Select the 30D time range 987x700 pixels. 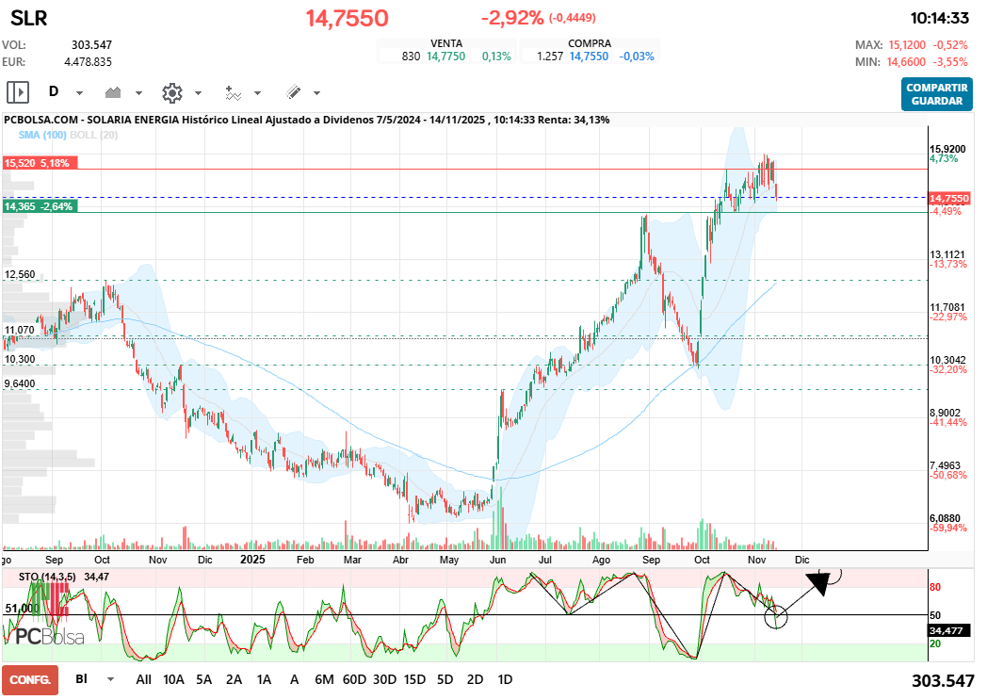point(384,679)
